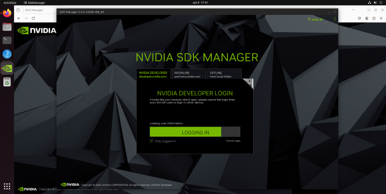Toggle the Stay logged in checkbox
The height and width of the screenshot is (194, 386).
pos(152,141)
